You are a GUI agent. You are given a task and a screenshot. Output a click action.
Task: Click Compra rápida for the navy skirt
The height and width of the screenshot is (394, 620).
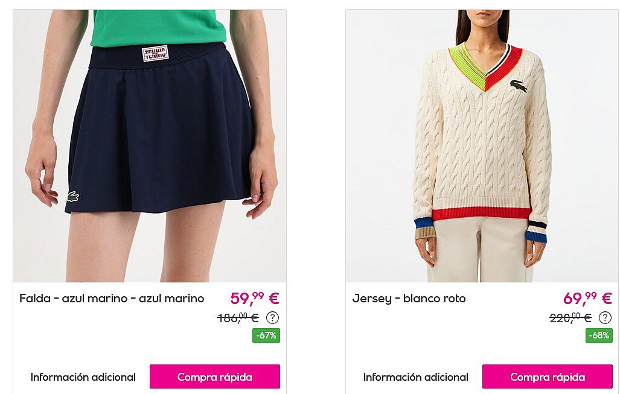tap(215, 377)
